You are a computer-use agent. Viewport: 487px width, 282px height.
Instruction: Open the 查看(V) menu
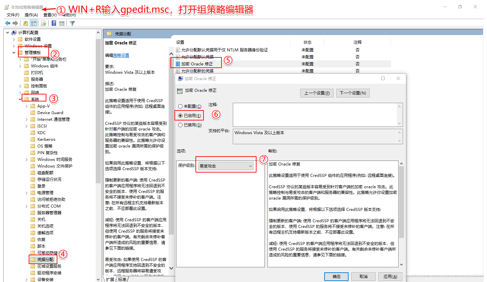[x=50, y=15]
